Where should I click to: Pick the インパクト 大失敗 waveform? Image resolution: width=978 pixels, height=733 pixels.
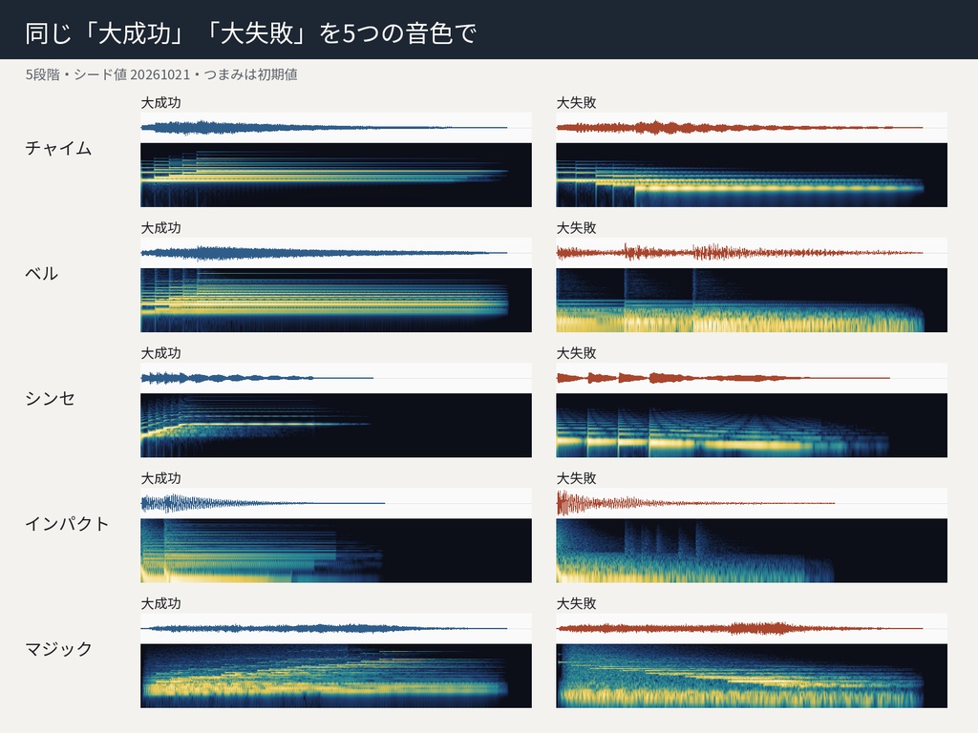752,503
